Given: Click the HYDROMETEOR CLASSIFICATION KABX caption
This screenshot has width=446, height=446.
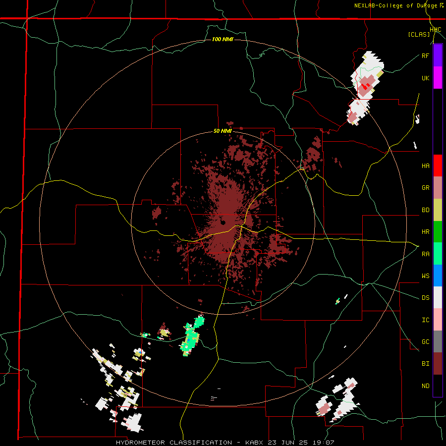Looking at the screenshot, I should (224, 443).
